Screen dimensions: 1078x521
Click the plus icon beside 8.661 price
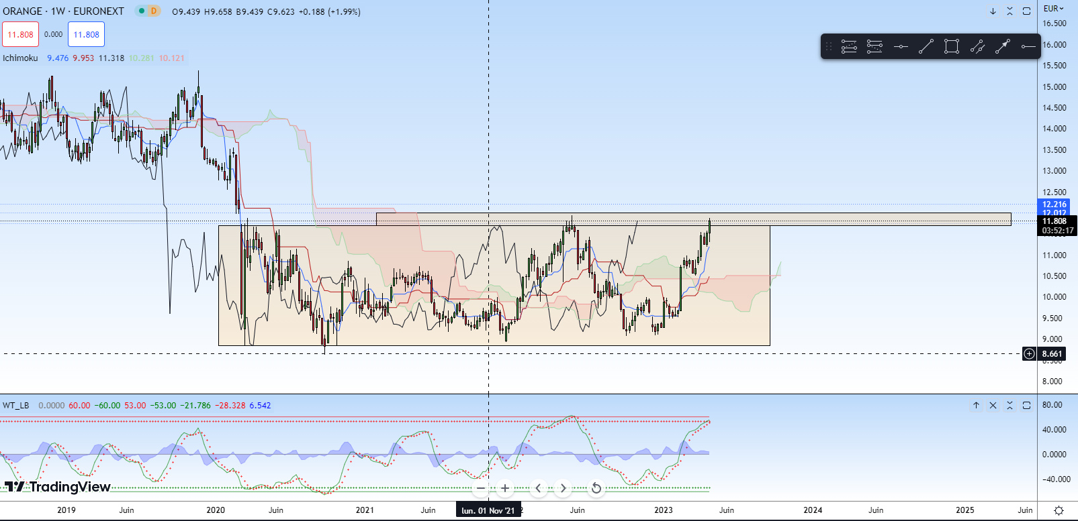point(1029,354)
